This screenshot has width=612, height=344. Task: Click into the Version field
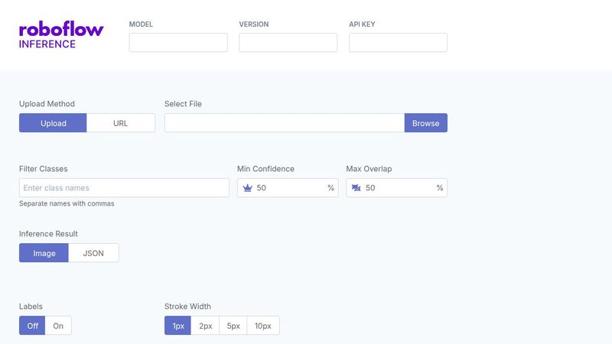tap(288, 43)
